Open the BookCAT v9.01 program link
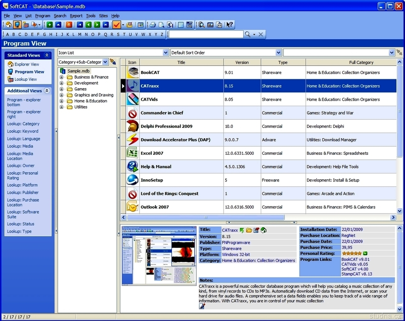Image resolution: width=405 pixels, height=321 pixels. (355, 260)
